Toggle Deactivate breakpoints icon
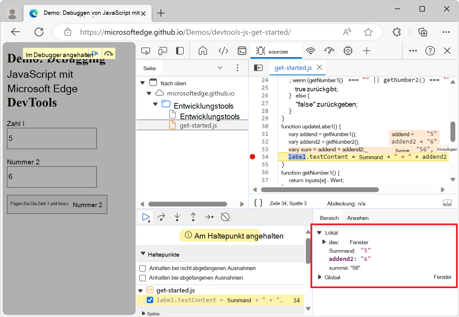459x317 pixels. pyautogui.click(x=225, y=217)
